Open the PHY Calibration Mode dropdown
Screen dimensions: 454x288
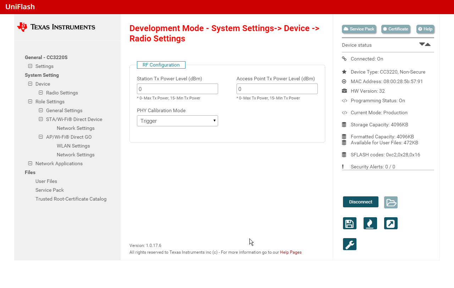pos(177,121)
